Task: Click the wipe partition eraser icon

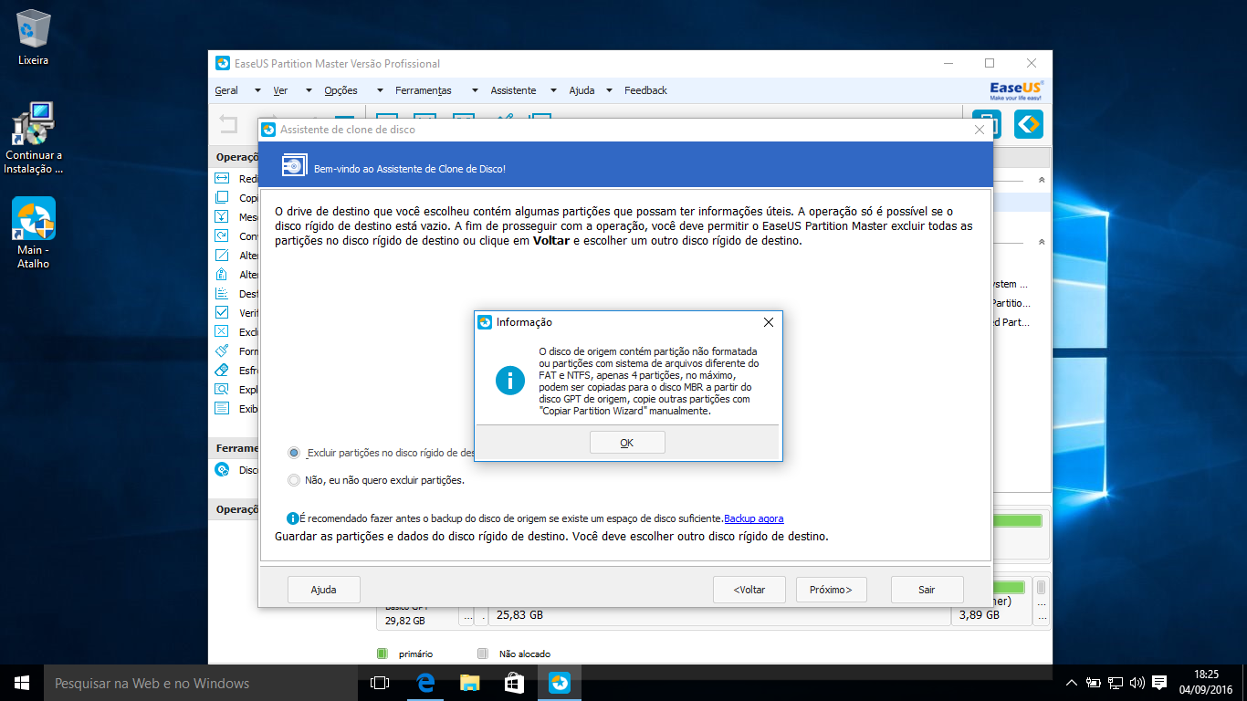Action: [x=222, y=371]
